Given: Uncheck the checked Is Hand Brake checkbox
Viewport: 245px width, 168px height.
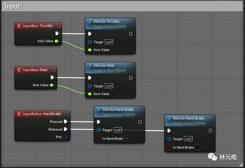Looking at the screenshot, I should pyautogui.click(x=127, y=138).
